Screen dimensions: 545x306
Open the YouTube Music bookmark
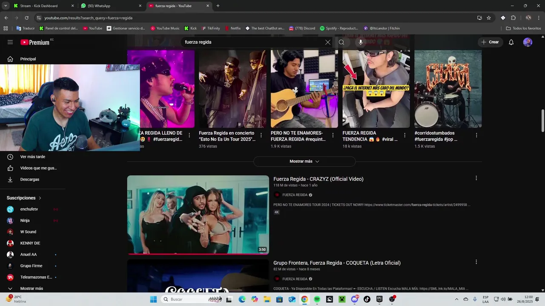tap(165, 28)
